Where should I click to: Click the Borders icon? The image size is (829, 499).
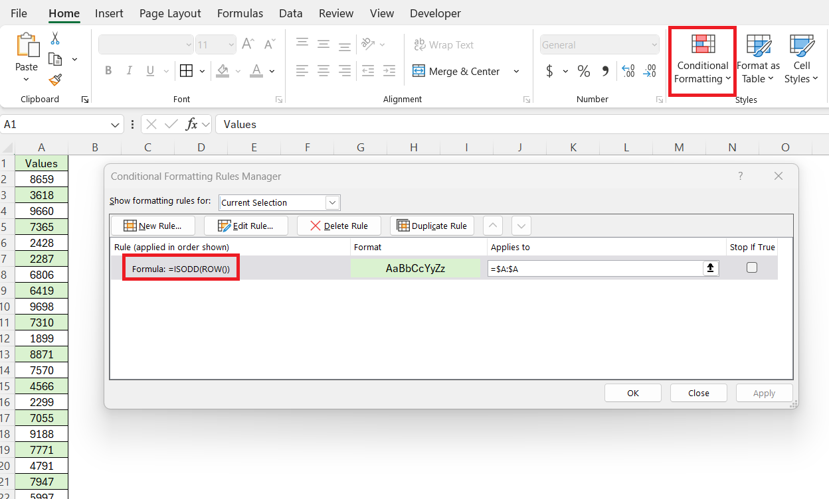point(186,71)
